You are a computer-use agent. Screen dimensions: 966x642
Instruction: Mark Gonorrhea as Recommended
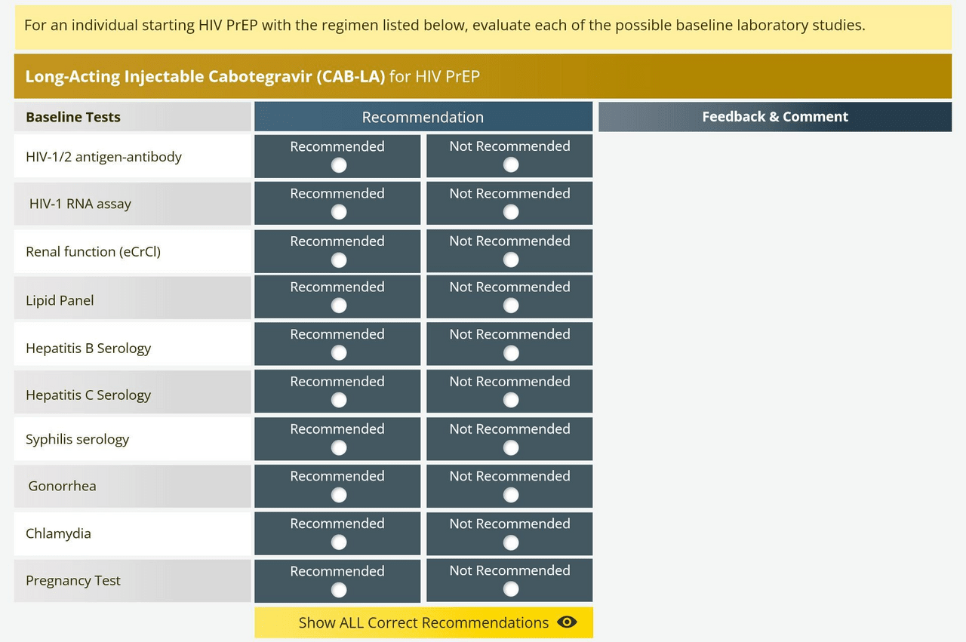pos(339,495)
